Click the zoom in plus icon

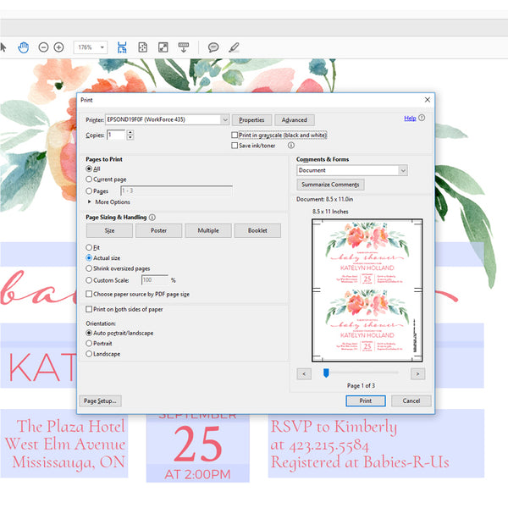tap(58, 47)
